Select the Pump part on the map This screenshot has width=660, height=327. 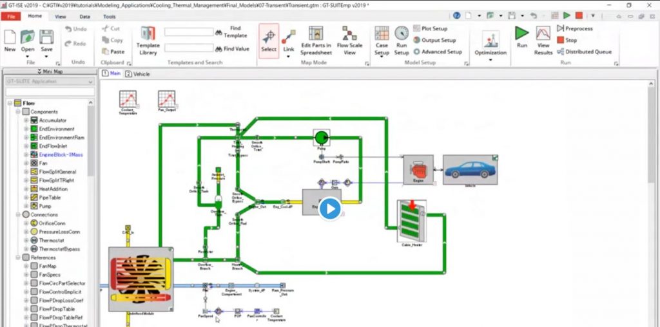click(x=321, y=137)
